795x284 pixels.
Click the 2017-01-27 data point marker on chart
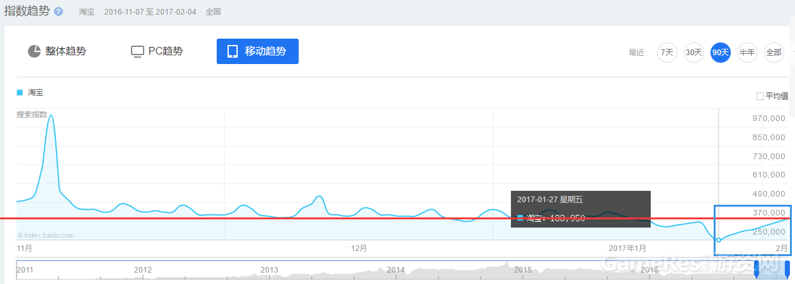pyautogui.click(x=719, y=240)
